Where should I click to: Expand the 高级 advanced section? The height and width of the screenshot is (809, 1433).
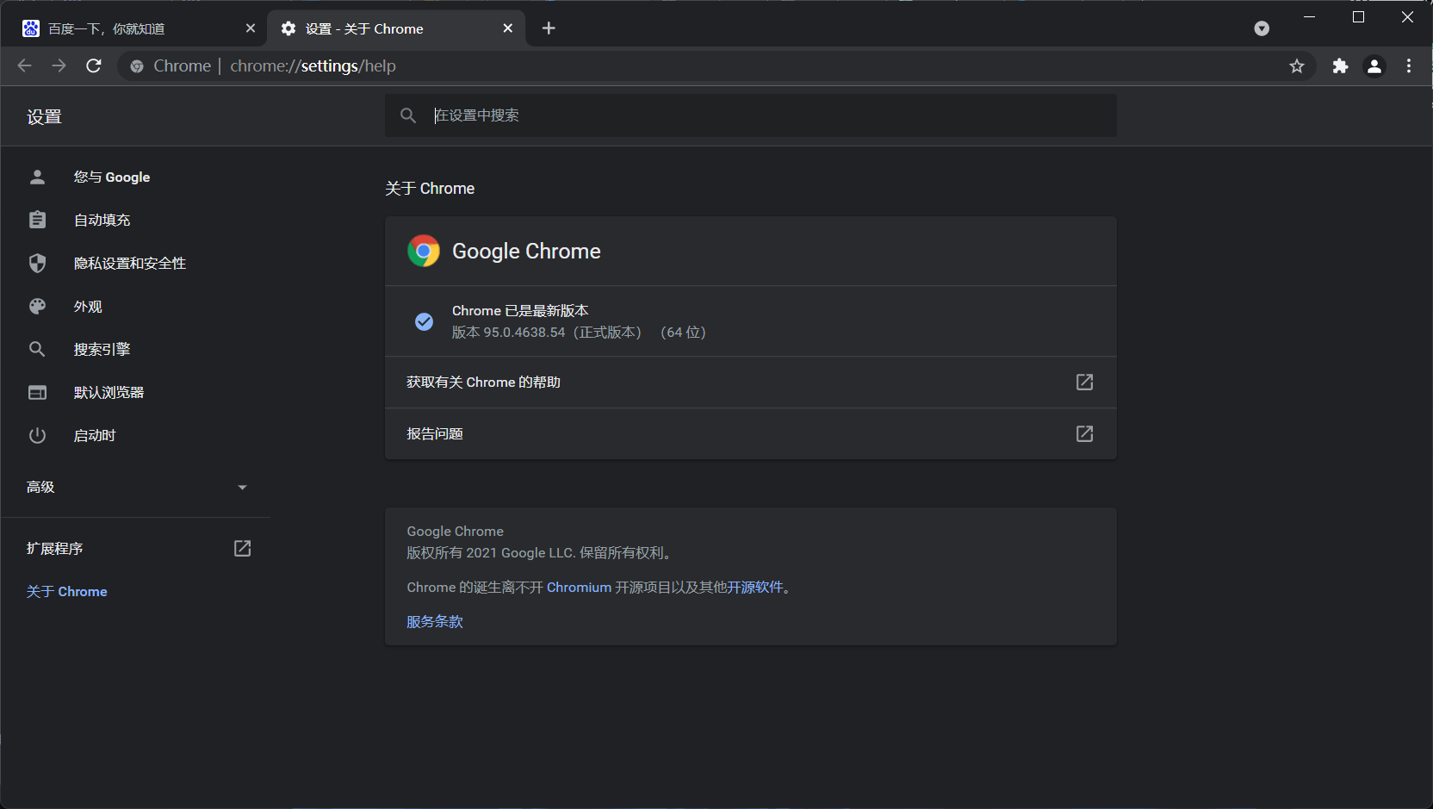click(x=136, y=488)
